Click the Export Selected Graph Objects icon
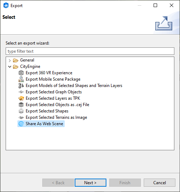The height and width of the screenshot is (192, 180). pyautogui.click(x=21, y=92)
